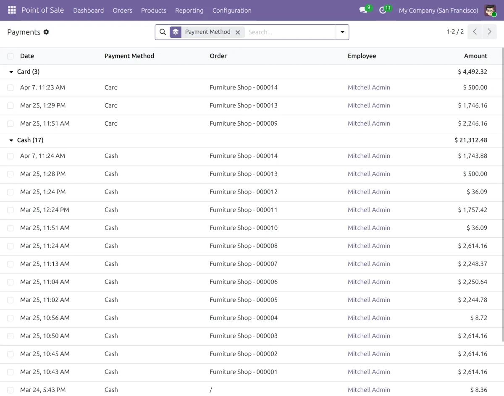Open Furniture Shop - 000001 order cell
The width and height of the screenshot is (504, 396).
click(x=244, y=372)
